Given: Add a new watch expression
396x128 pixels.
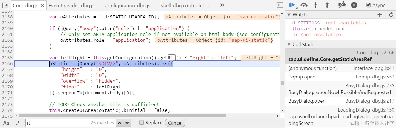Looking at the screenshot, I should tap(380, 15).
